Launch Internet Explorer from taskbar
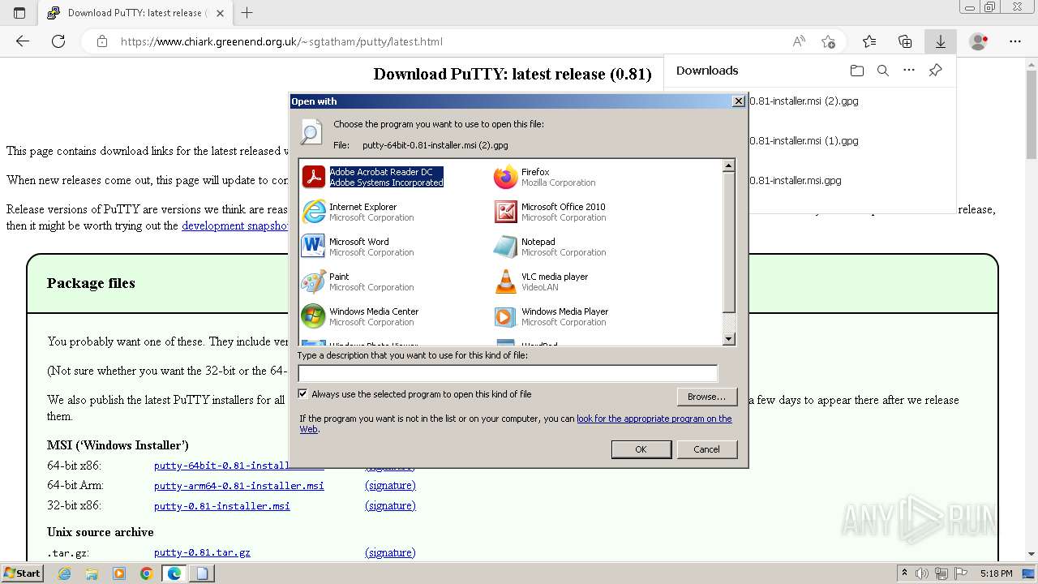 64,573
